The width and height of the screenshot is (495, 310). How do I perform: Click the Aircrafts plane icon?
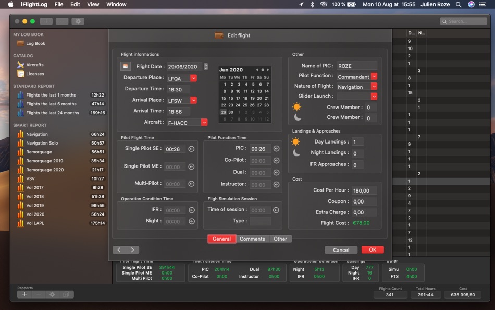click(x=20, y=65)
